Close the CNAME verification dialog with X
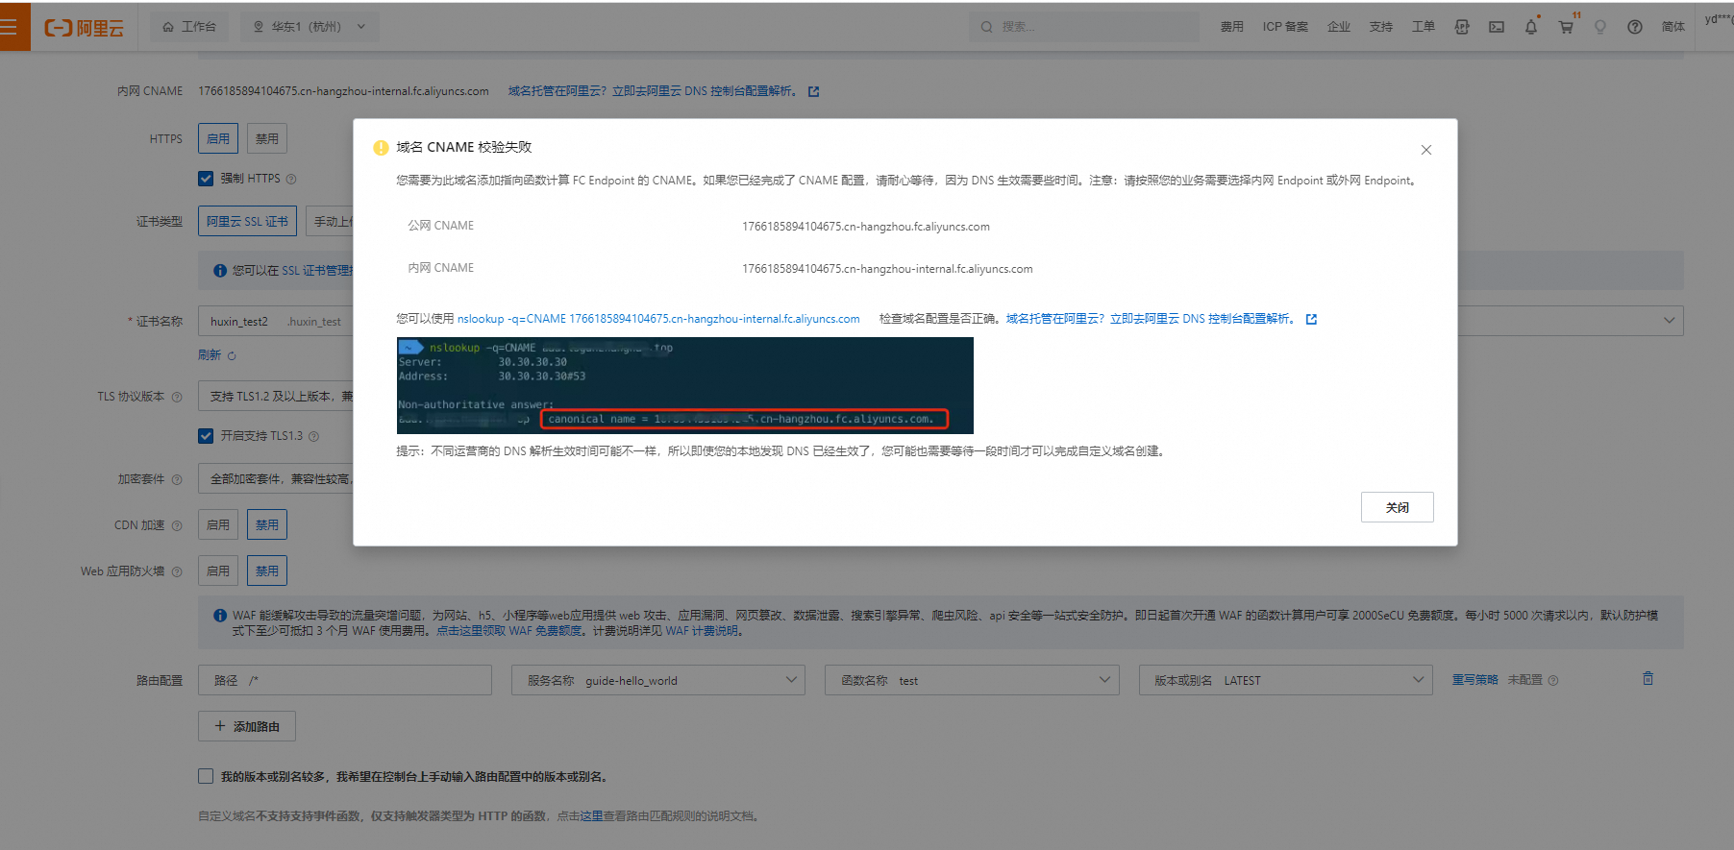This screenshot has height=850, width=1734. [1426, 150]
